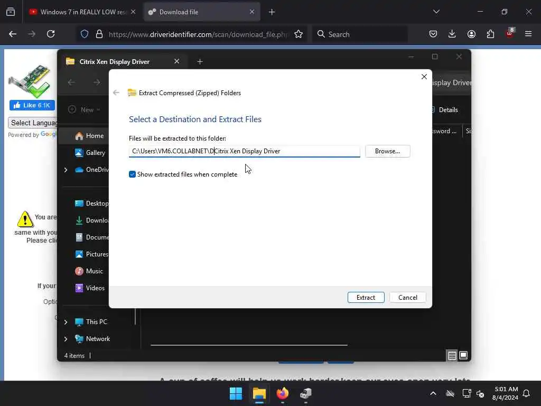Click File Explorer taskbar icon
The width and height of the screenshot is (541, 406).
click(259, 393)
